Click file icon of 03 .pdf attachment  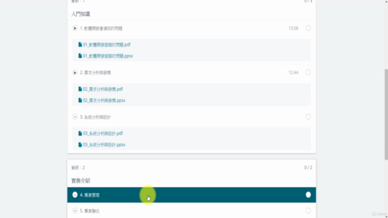80,133
